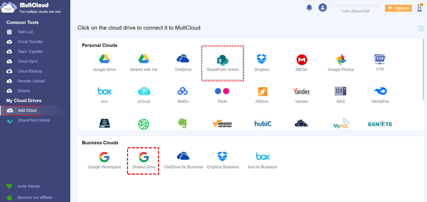Open the Task List
The width and height of the screenshot is (427, 202).
click(25, 32)
